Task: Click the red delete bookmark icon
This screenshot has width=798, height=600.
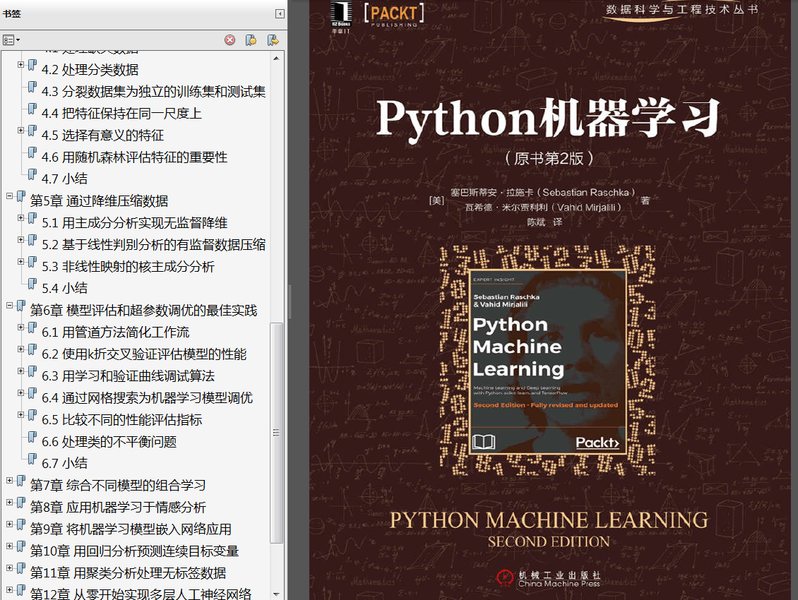Action: click(x=230, y=40)
